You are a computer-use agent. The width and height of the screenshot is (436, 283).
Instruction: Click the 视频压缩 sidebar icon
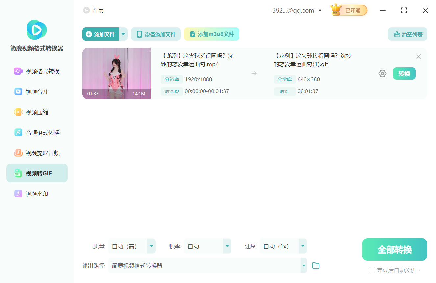click(x=18, y=112)
